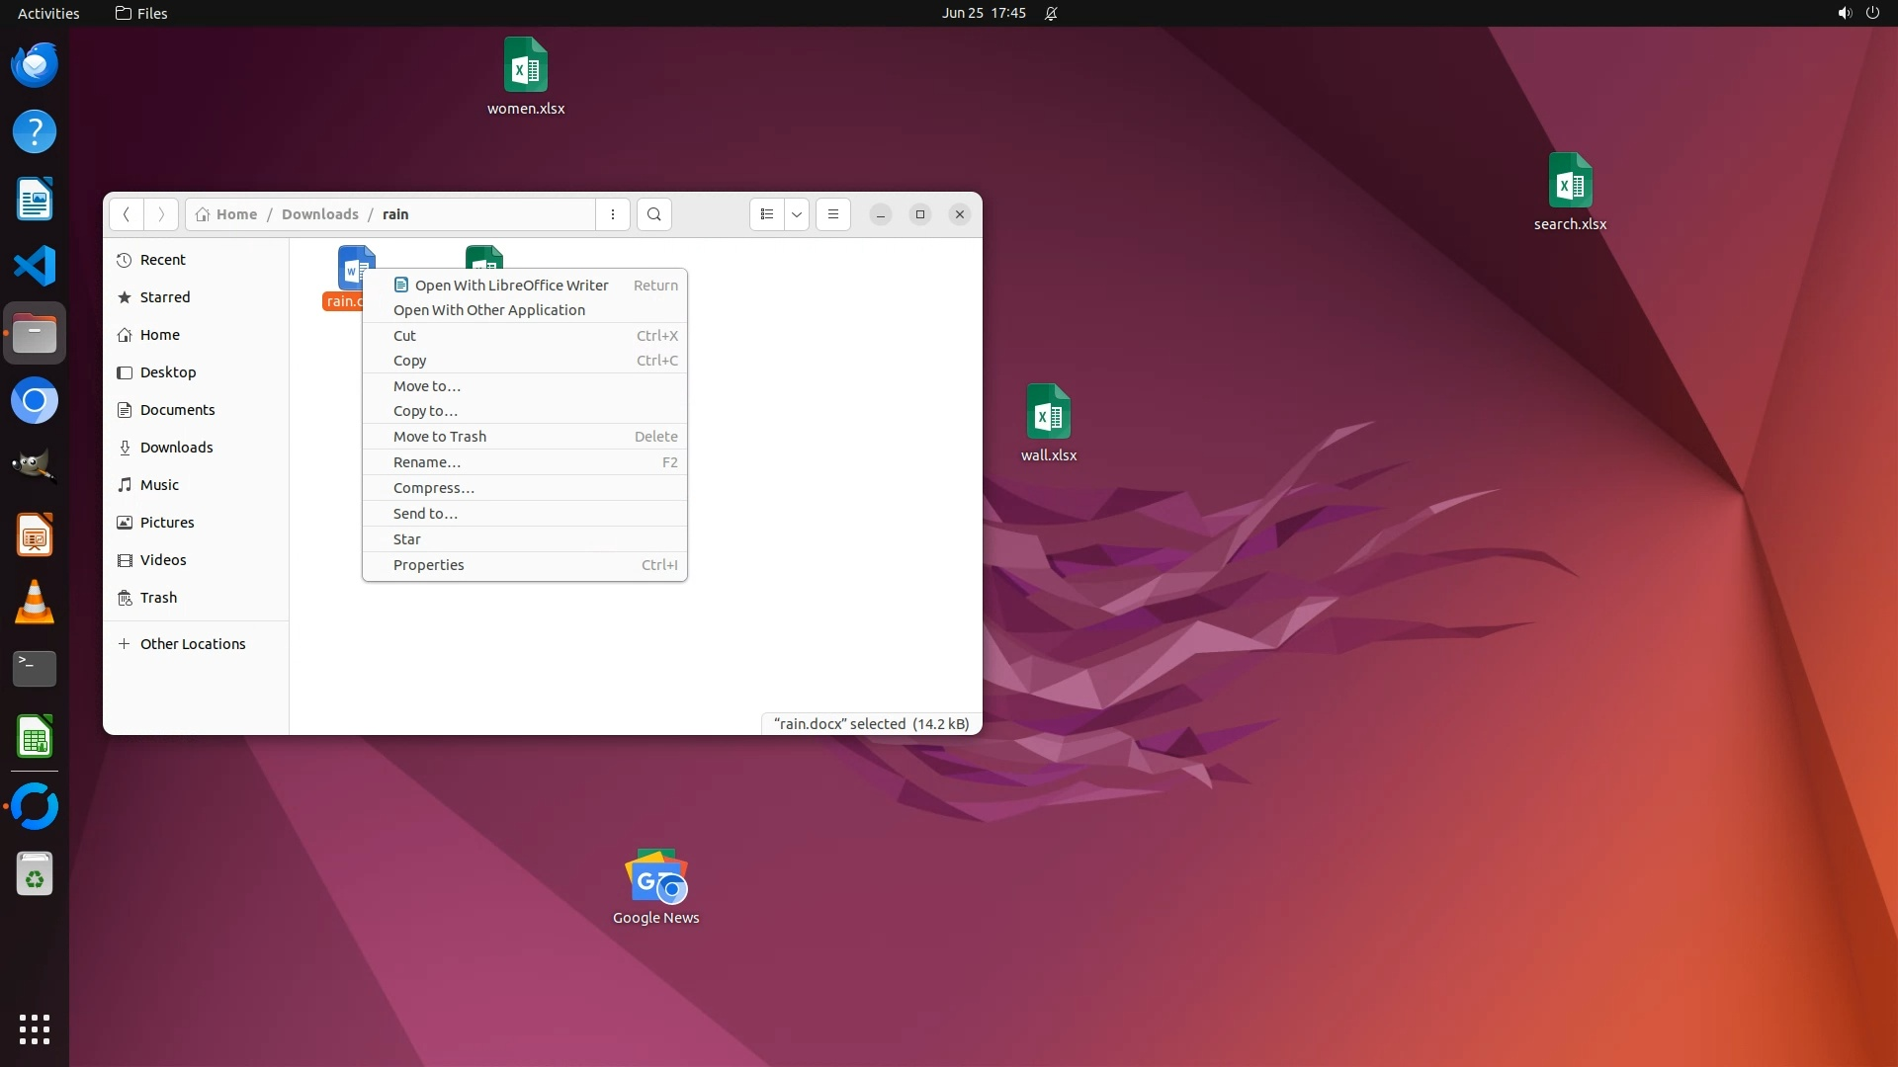
Task: Choose Move to Trash from context menu
Action: pyautogui.click(x=440, y=437)
